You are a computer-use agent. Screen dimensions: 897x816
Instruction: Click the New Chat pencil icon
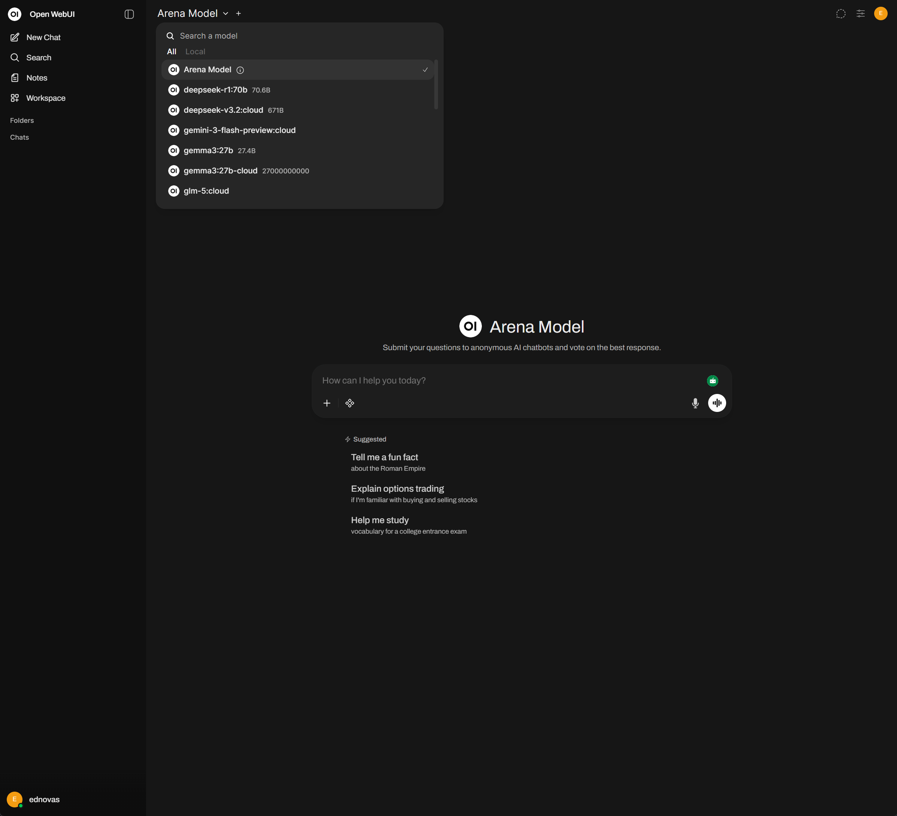pyautogui.click(x=15, y=37)
